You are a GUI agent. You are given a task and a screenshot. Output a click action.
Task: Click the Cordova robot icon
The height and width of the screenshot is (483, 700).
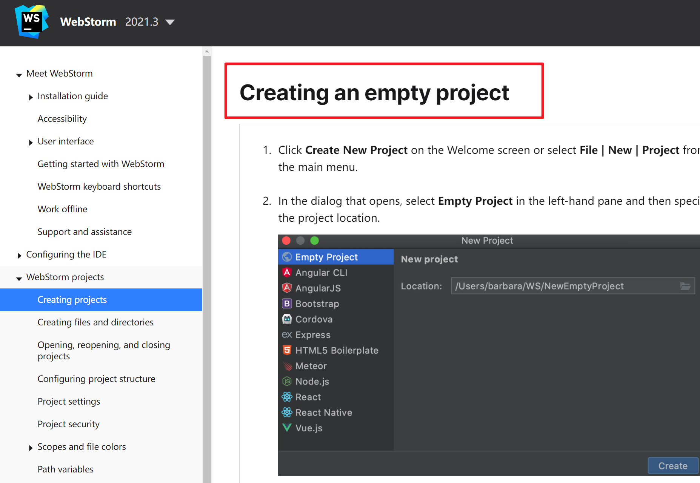click(x=287, y=319)
